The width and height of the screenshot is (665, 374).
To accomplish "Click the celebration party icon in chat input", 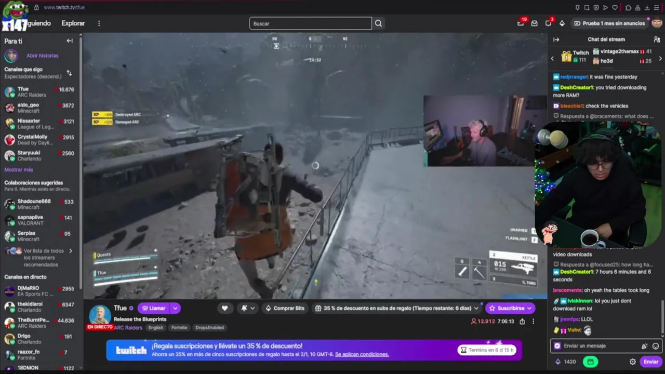I will [645, 346].
